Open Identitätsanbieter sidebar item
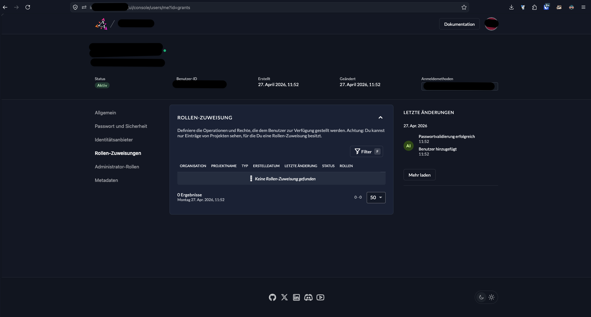 tap(114, 140)
